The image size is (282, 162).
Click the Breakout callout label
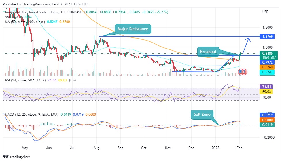(208, 52)
